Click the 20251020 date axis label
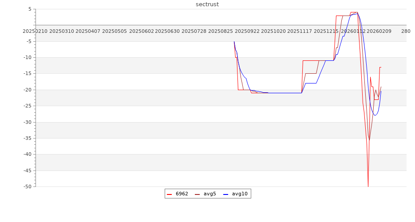The width and height of the screenshot is (415, 222). [273, 31]
